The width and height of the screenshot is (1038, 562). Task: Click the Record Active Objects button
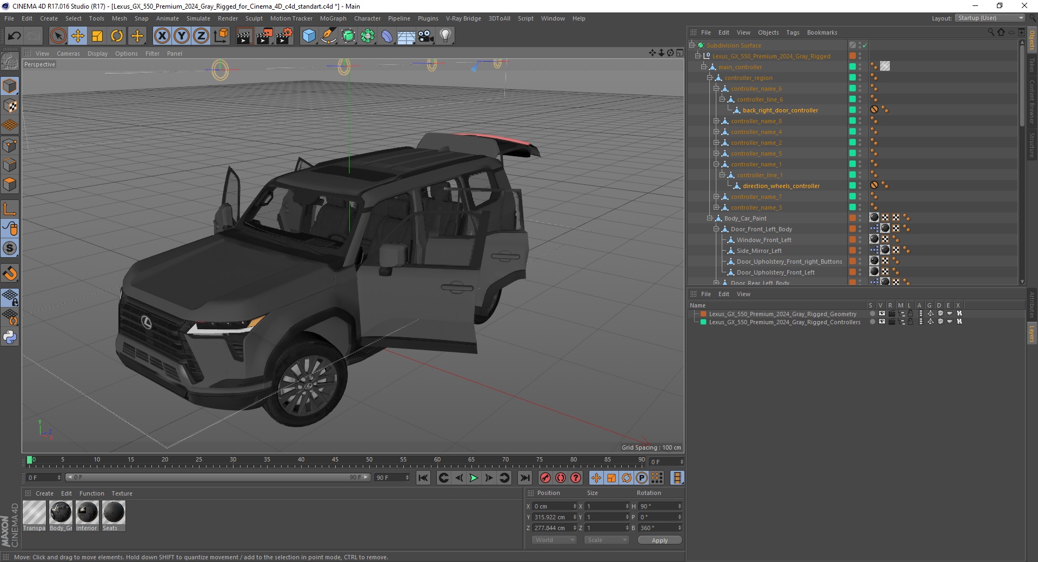pos(545,478)
